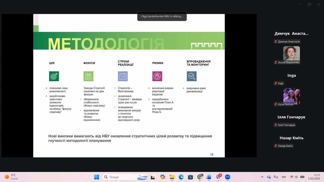This screenshot has width=324, height=182.
Task: Open Zoom from the taskbar
Action: tap(228, 177)
